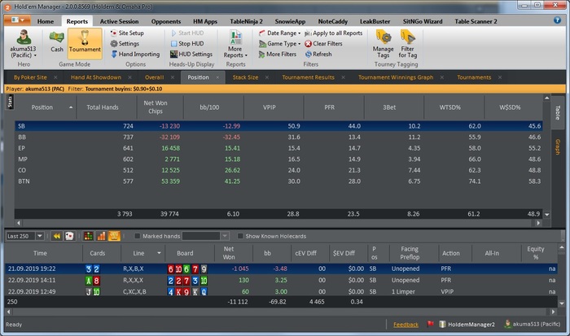
Task: Open the Last 250 hands dropdown
Action: (40, 236)
